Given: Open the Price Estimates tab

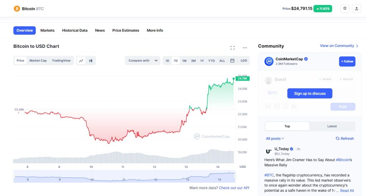Looking at the screenshot, I should coord(125,30).
